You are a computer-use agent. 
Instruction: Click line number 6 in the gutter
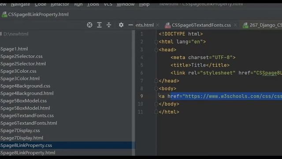click(x=142, y=73)
